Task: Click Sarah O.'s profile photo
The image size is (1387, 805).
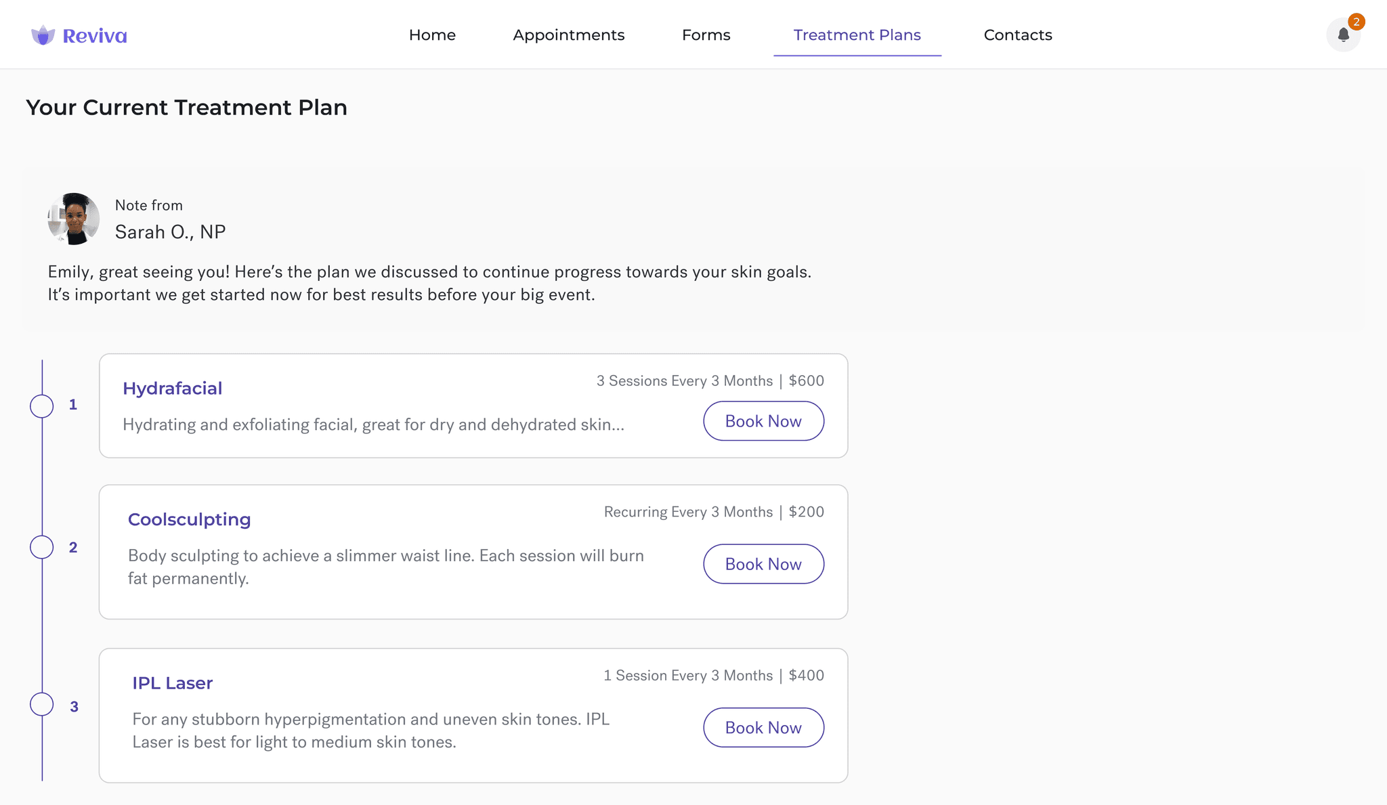Action: 73,218
